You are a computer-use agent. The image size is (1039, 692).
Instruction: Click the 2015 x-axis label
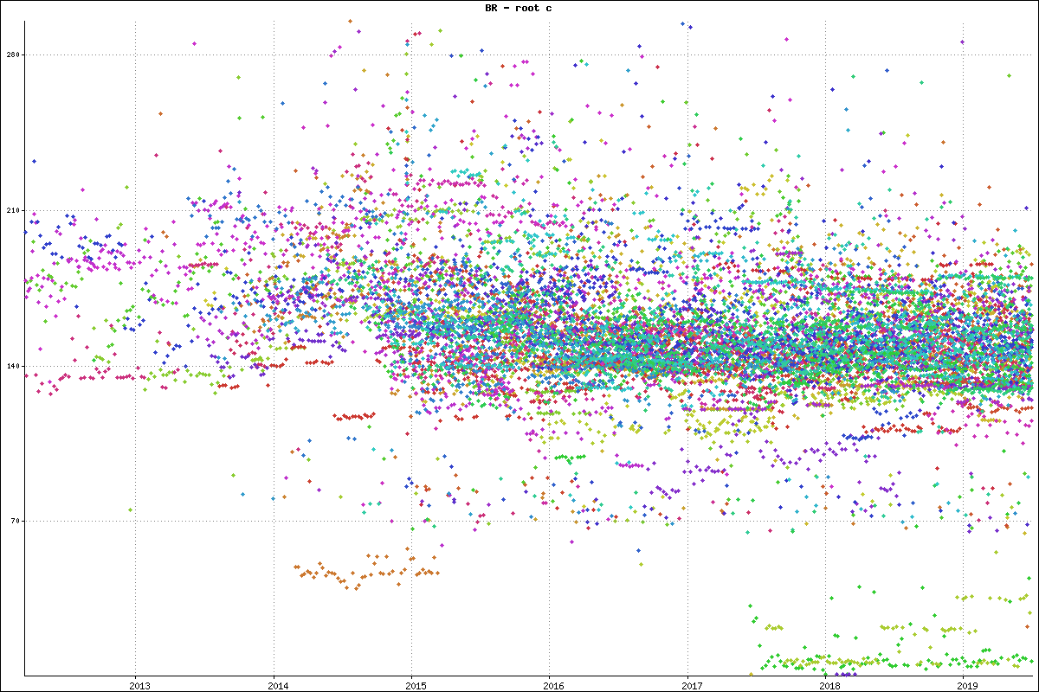click(416, 686)
